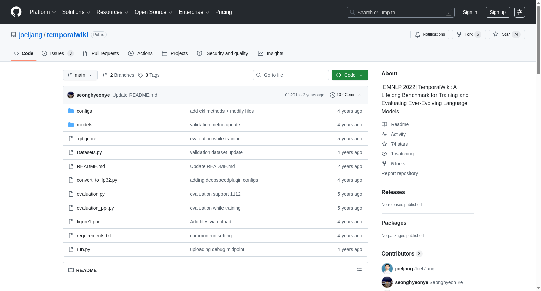Open joeljang's profile link in the repo title
Screen dimensions: 541x291
coord(30,35)
